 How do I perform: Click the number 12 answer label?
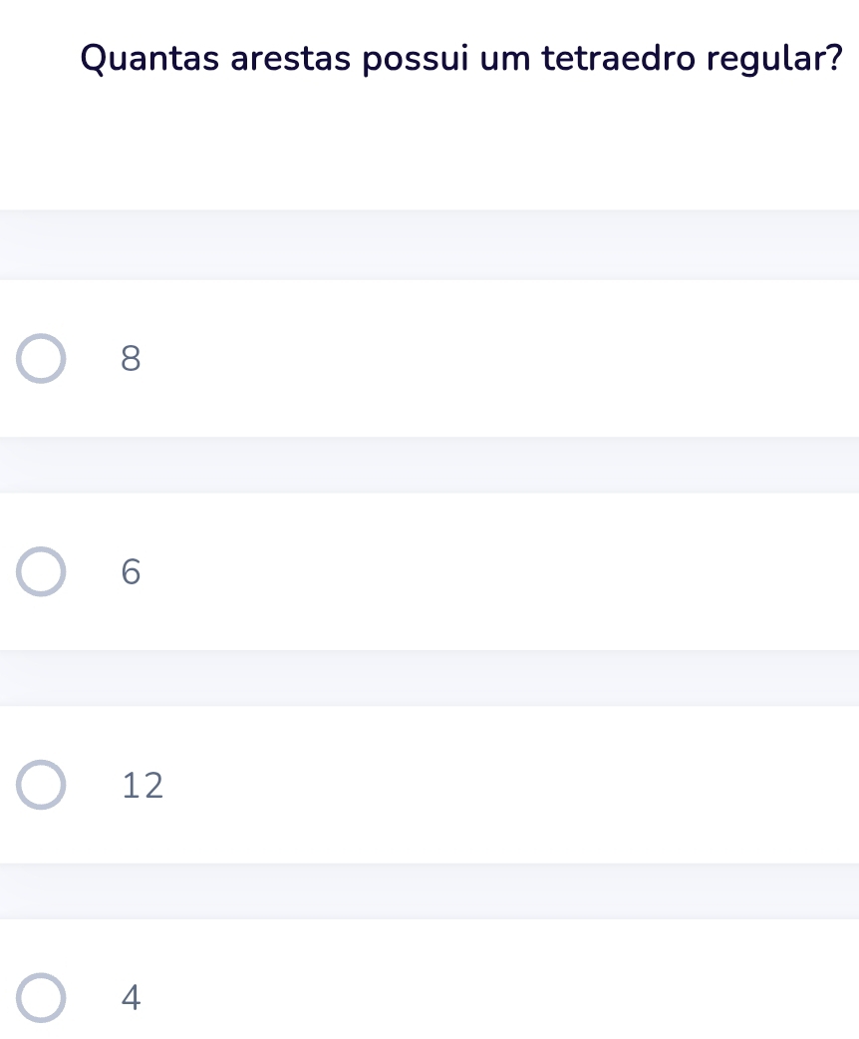[x=143, y=785]
